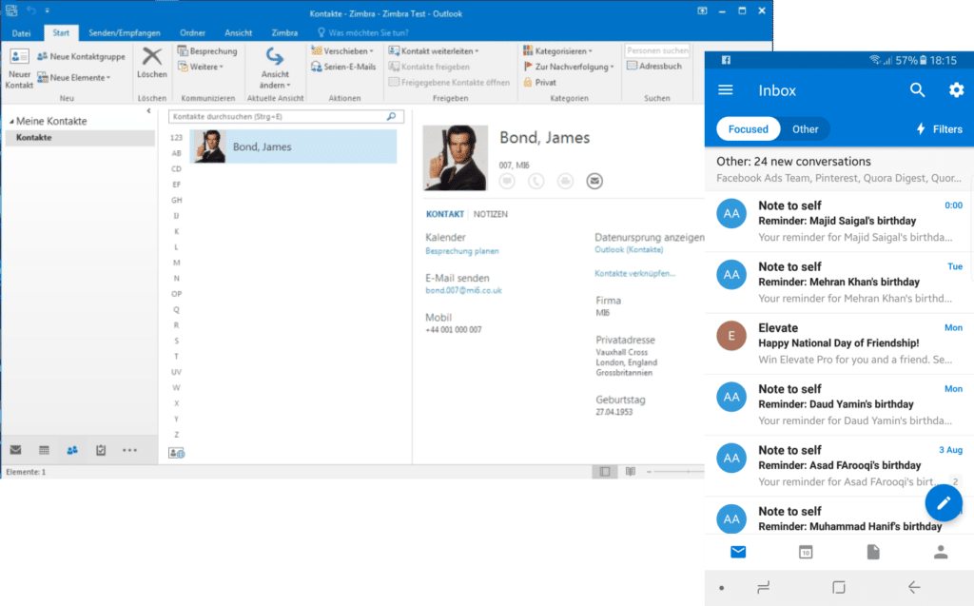This screenshot has width=974, height=606.
Task: Open Tasks in Outlook's bottom navigation
Action: [x=101, y=450]
